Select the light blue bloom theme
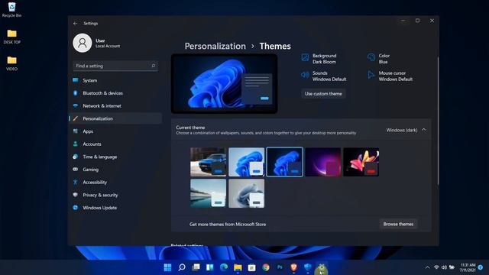The height and width of the screenshot is (275, 489). (246, 162)
